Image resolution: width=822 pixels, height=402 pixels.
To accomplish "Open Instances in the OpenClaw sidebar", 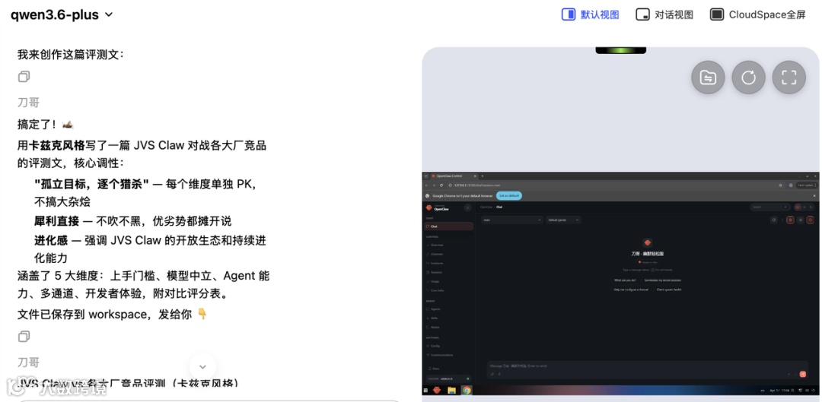I will 449,263.
